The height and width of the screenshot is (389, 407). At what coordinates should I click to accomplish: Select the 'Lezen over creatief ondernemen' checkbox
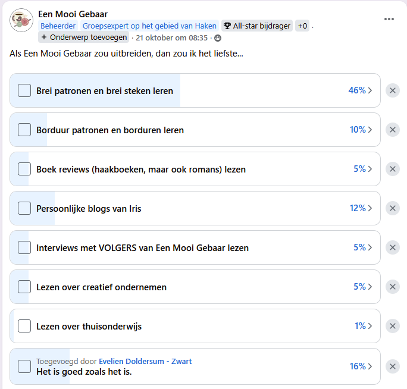pos(24,287)
